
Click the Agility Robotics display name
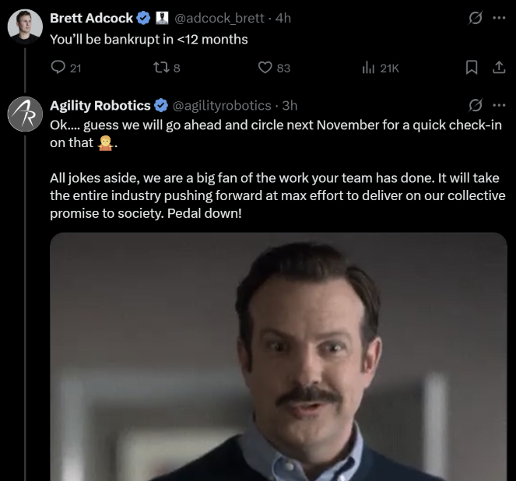100,105
